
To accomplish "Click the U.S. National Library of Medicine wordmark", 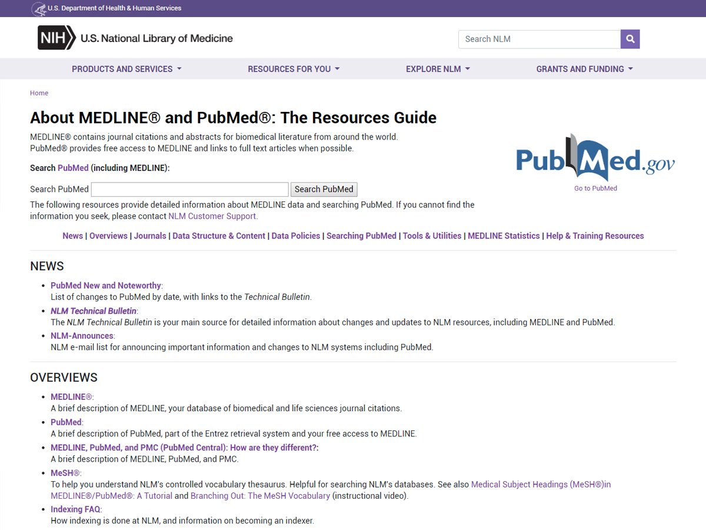I will (156, 38).
